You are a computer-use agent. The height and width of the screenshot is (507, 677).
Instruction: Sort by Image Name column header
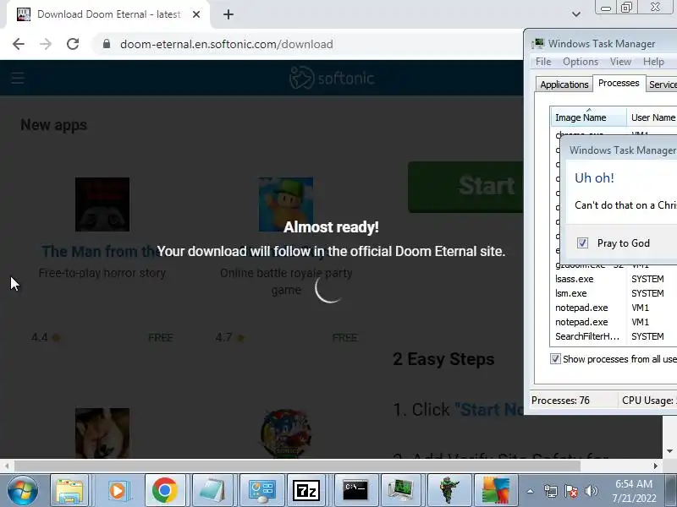(x=588, y=117)
